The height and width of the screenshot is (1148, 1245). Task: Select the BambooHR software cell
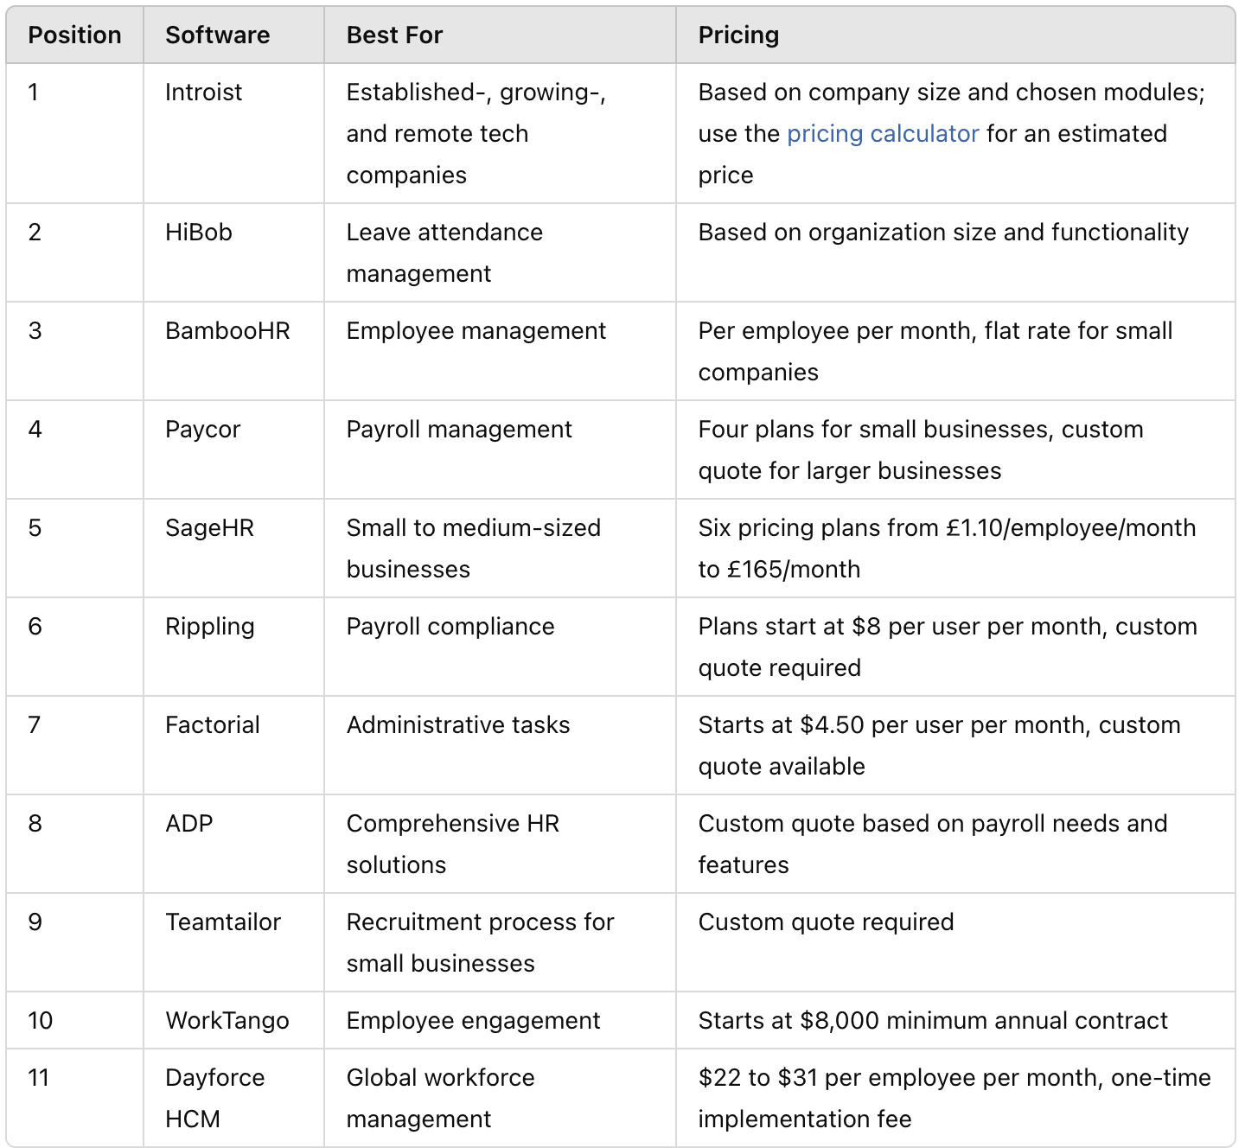(x=233, y=351)
